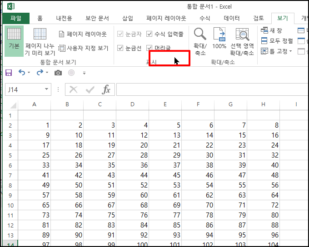The image size is (309, 247).
Task: Open 사용자 지정 보기 custom views
Action: tap(84, 48)
